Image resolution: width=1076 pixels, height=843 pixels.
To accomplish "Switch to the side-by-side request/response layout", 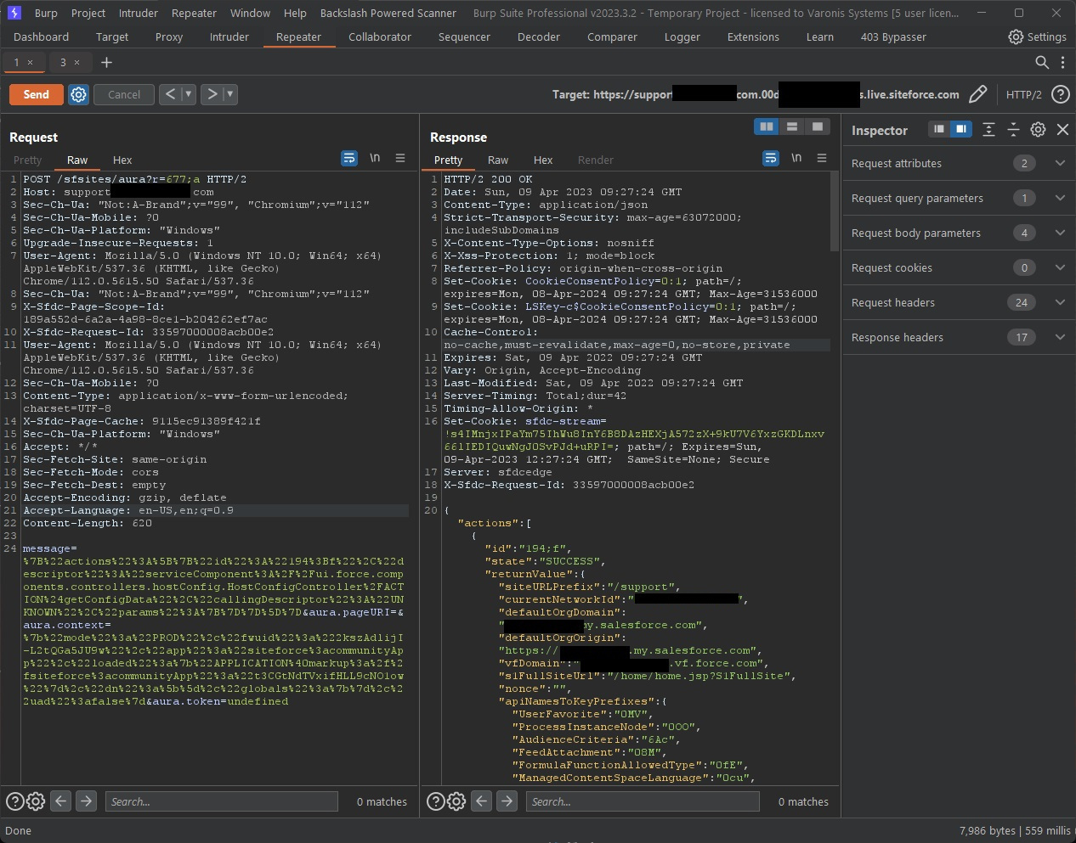I will coord(767,126).
